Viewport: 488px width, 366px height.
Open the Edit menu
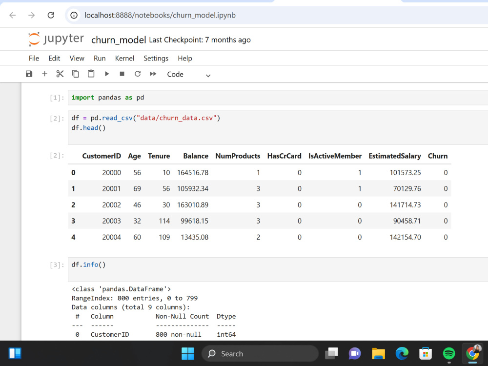(54, 58)
